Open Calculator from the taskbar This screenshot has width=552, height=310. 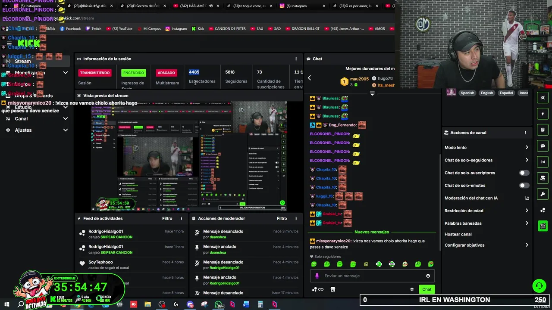tap(260, 304)
